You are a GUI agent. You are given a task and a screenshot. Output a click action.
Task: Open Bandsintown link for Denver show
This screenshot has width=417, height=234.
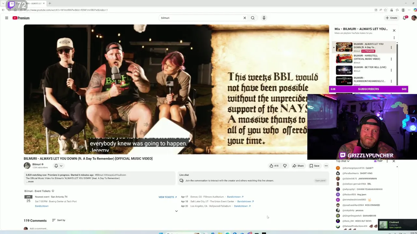[235, 197]
